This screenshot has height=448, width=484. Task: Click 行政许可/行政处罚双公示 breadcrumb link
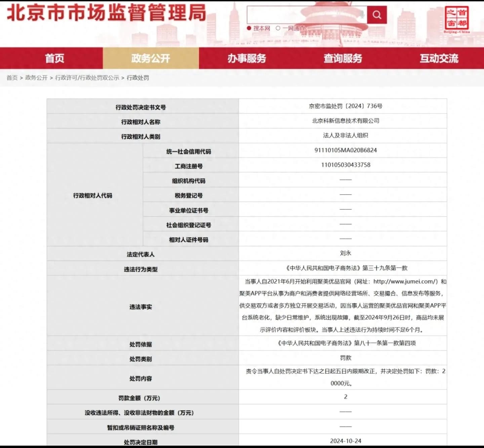pos(87,78)
